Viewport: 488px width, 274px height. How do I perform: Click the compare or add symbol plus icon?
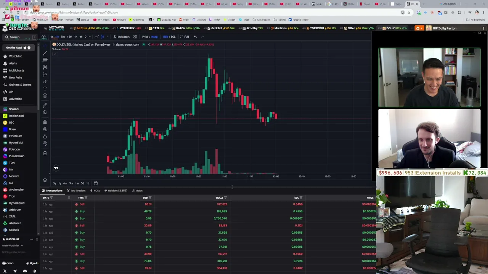coord(44,37)
